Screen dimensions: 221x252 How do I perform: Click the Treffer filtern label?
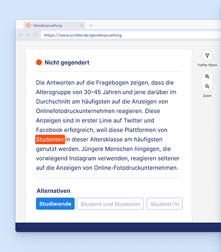207,65
